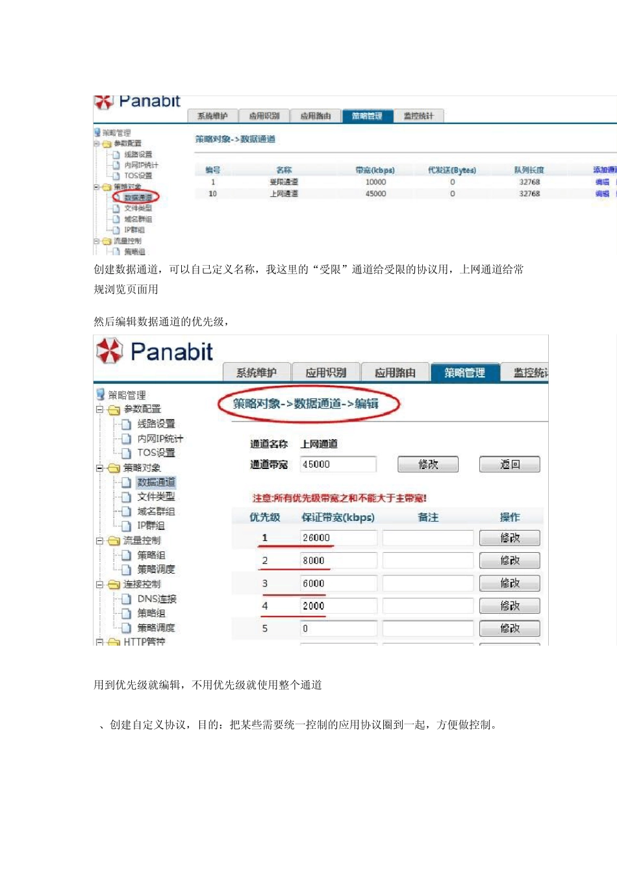Image resolution: width=617 pixels, height=873 pixels.
Task: Focus priority 2 bandwidth field showing 8000
Action: pyautogui.click(x=338, y=561)
